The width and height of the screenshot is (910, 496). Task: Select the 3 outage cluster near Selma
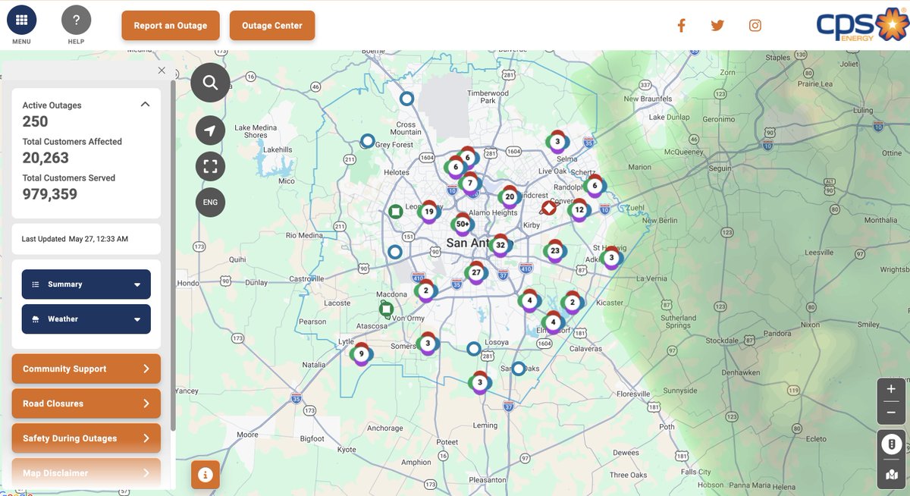click(x=557, y=141)
